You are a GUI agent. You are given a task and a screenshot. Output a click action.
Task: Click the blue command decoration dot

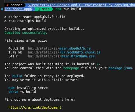(x=2, y=9)
